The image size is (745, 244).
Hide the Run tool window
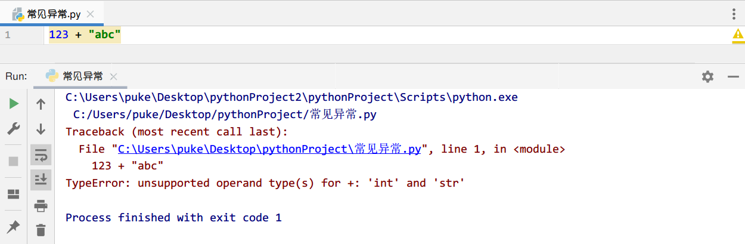[x=733, y=76]
